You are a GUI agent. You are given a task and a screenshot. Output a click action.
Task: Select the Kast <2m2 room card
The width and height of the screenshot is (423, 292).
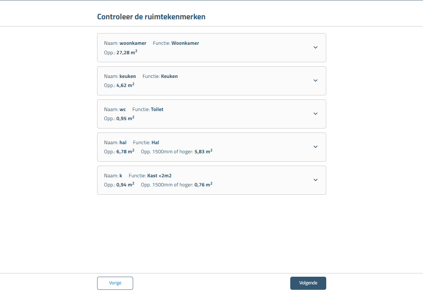click(x=212, y=180)
